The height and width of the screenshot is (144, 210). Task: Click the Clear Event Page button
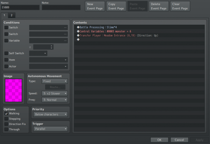(180, 6)
